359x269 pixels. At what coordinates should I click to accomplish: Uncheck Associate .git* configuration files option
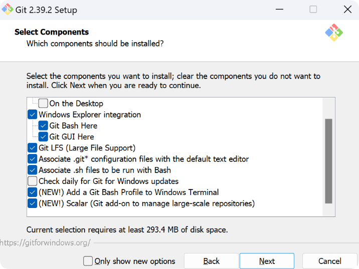coord(32,159)
